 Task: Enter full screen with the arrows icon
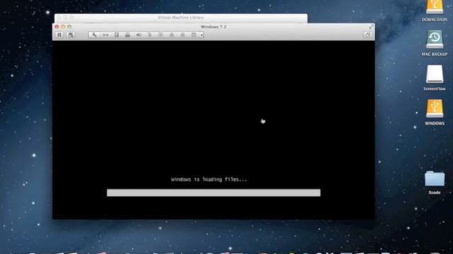[371, 27]
